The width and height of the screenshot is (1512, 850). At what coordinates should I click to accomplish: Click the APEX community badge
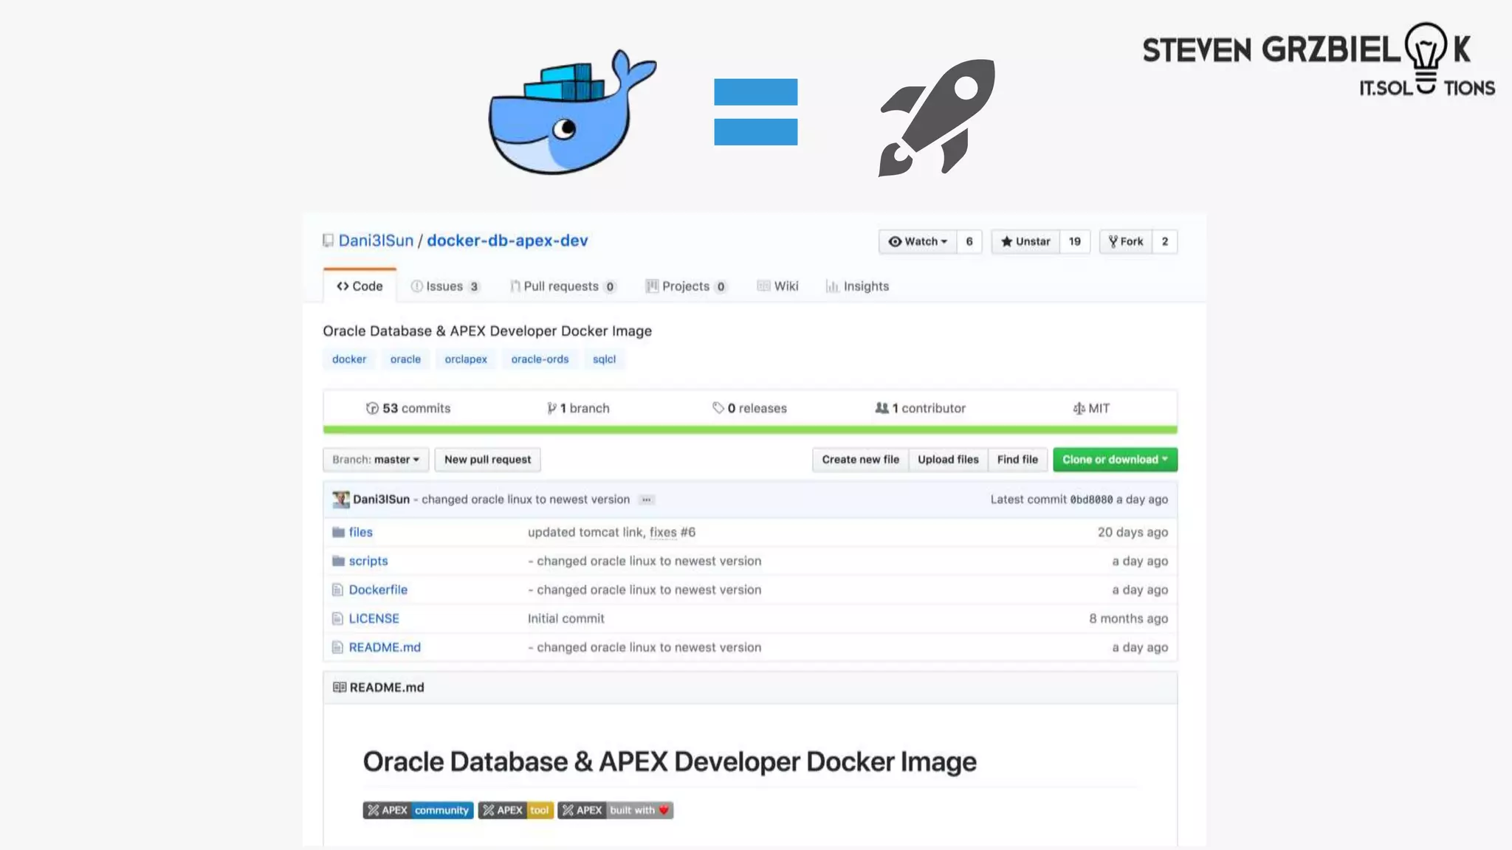click(418, 810)
